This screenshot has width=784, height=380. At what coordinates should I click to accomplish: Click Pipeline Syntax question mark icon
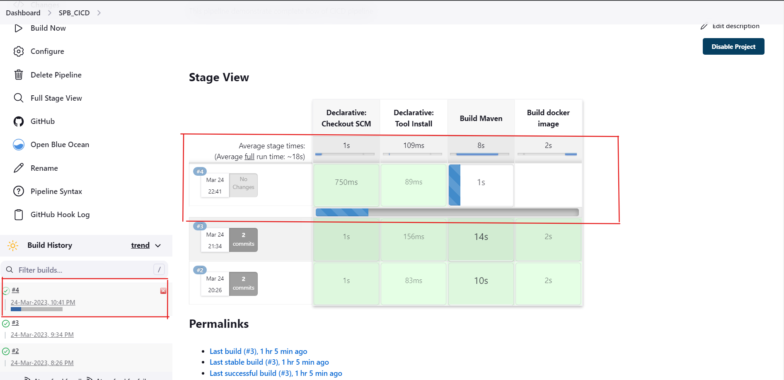tap(19, 191)
